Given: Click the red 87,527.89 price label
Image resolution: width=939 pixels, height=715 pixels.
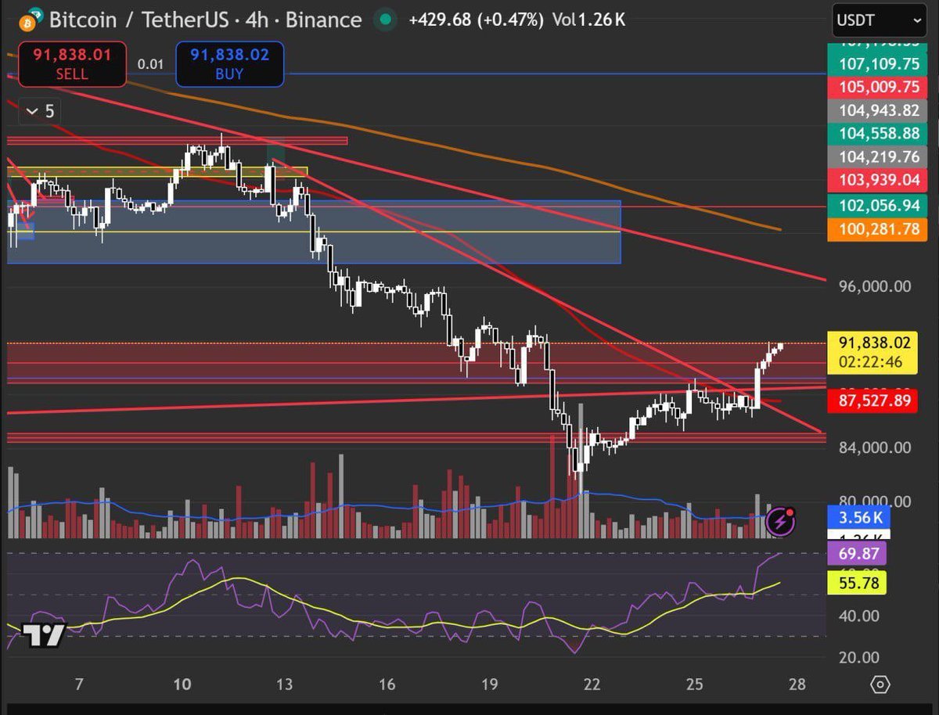Looking at the screenshot, I should (871, 400).
